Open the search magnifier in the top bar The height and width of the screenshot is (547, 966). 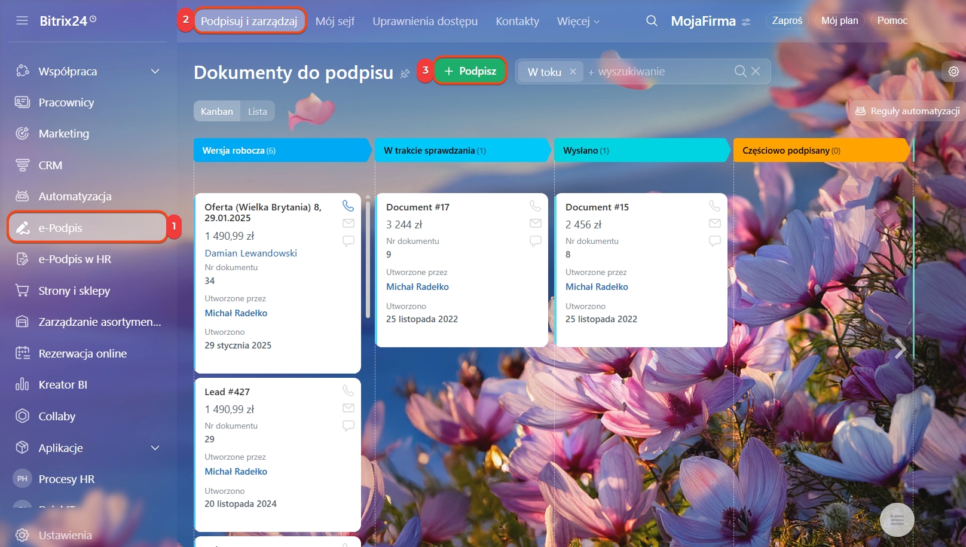click(652, 21)
